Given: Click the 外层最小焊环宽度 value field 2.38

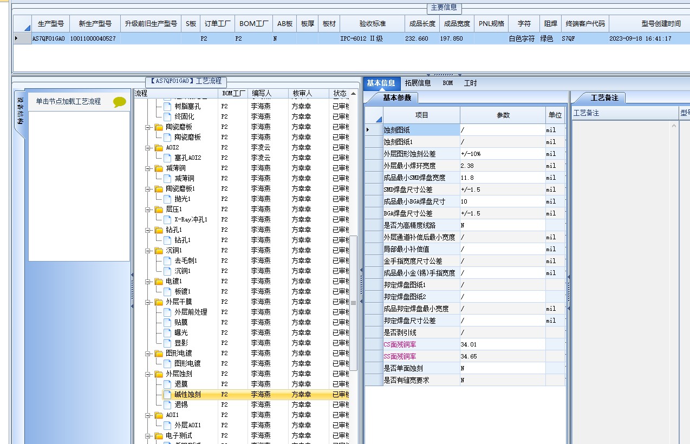Looking at the screenshot, I should 503,166.
